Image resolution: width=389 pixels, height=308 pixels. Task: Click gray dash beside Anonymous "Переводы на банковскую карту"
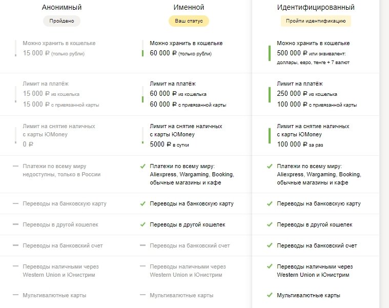pos(15,203)
